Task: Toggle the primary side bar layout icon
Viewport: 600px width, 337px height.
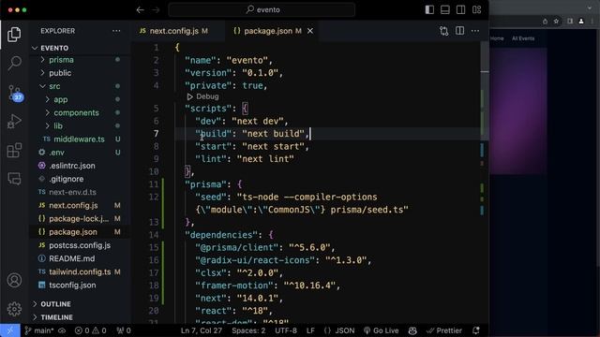Action: pos(429,10)
